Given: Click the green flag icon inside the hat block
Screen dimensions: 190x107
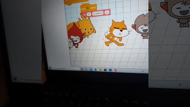Looking at the screenshot, I should point(88,8).
